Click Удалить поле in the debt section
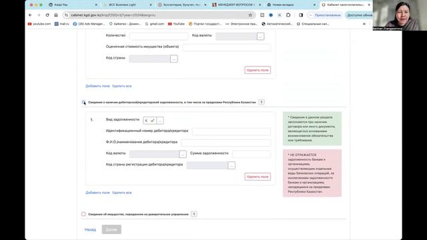 pyautogui.click(x=258, y=177)
